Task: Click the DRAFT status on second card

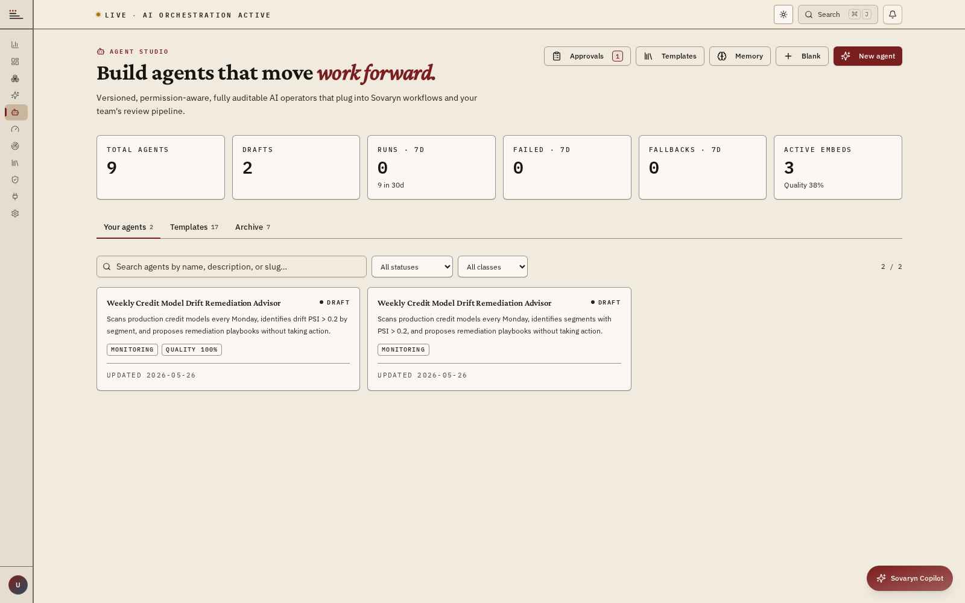Action: [606, 303]
